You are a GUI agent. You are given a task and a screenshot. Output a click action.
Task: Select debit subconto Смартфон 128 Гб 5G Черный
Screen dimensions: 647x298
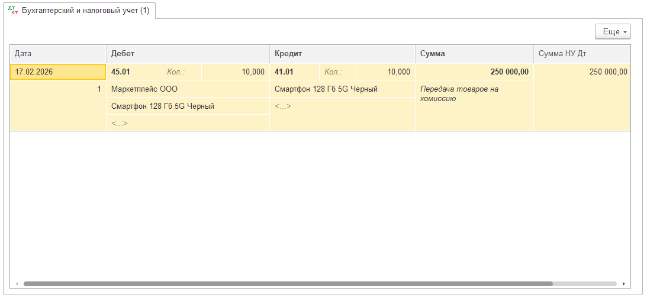coord(188,106)
